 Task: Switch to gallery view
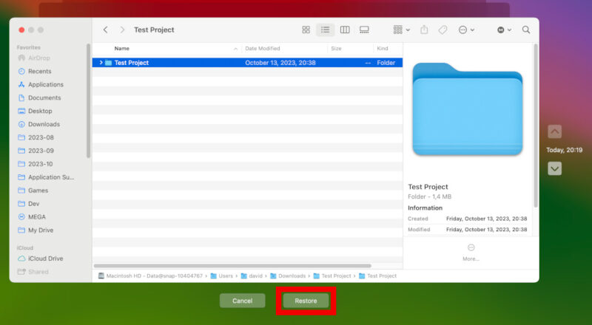point(364,30)
